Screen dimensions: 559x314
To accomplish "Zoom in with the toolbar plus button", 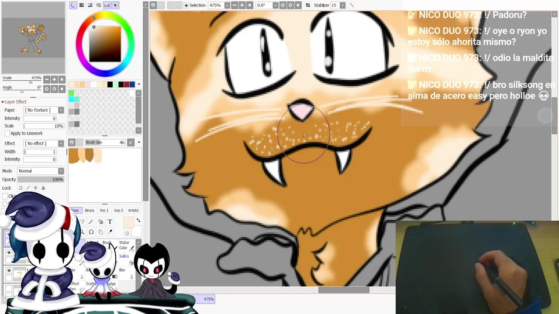I will tap(242, 5).
